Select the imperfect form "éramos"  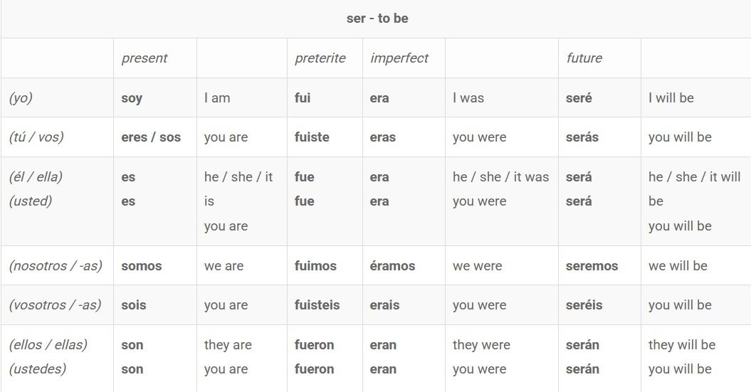pos(392,266)
